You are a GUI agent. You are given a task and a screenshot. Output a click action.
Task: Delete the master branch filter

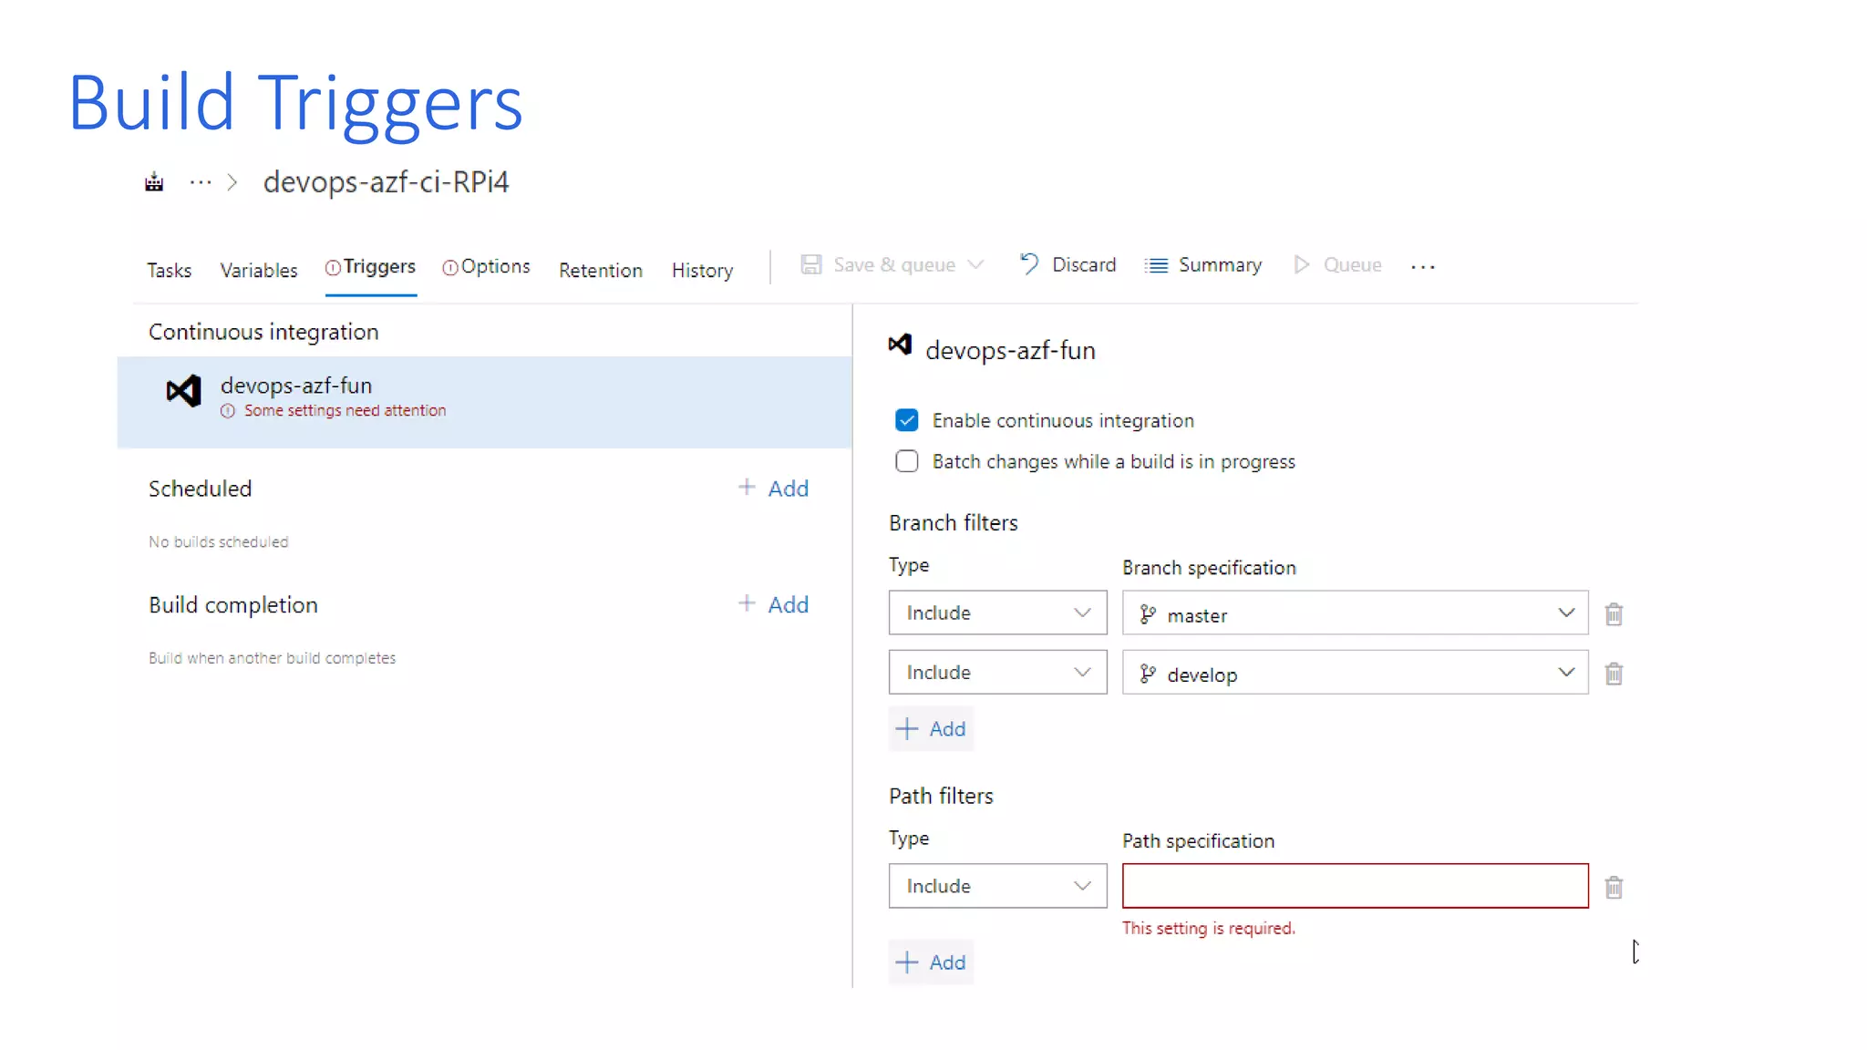(1614, 614)
